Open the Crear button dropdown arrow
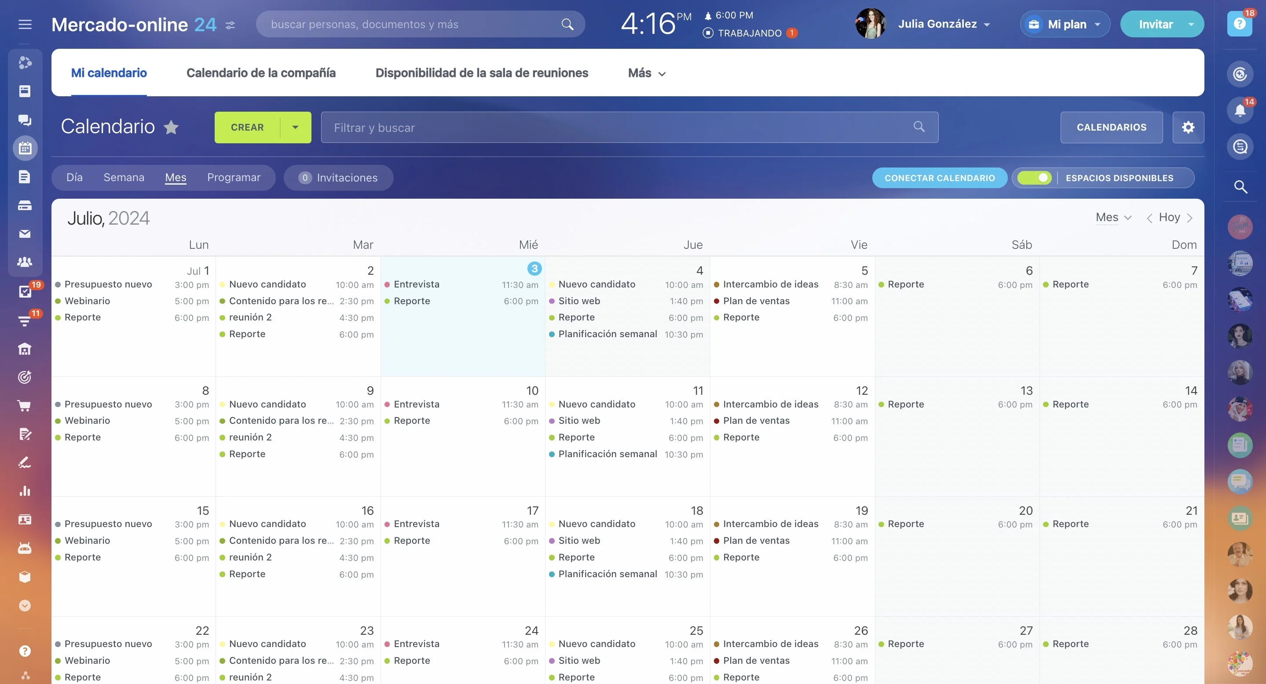Viewport: 1266px width, 684px height. (x=295, y=127)
